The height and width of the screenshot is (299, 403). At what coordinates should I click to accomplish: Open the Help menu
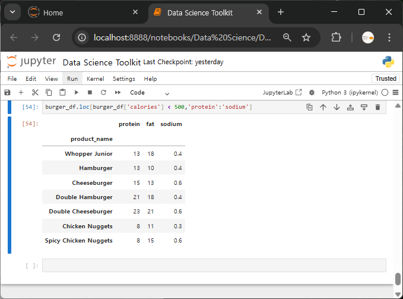pyautogui.click(x=150, y=78)
